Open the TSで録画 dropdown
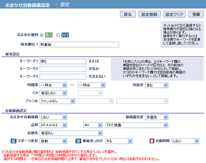Image resolution: width=206 pixels, height=163 pixels. pyautogui.click(x=137, y=125)
